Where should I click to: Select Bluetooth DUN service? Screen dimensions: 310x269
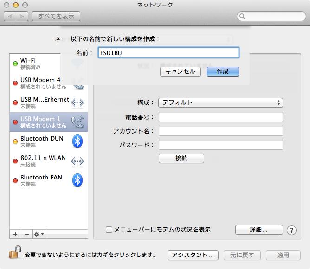pos(49,141)
